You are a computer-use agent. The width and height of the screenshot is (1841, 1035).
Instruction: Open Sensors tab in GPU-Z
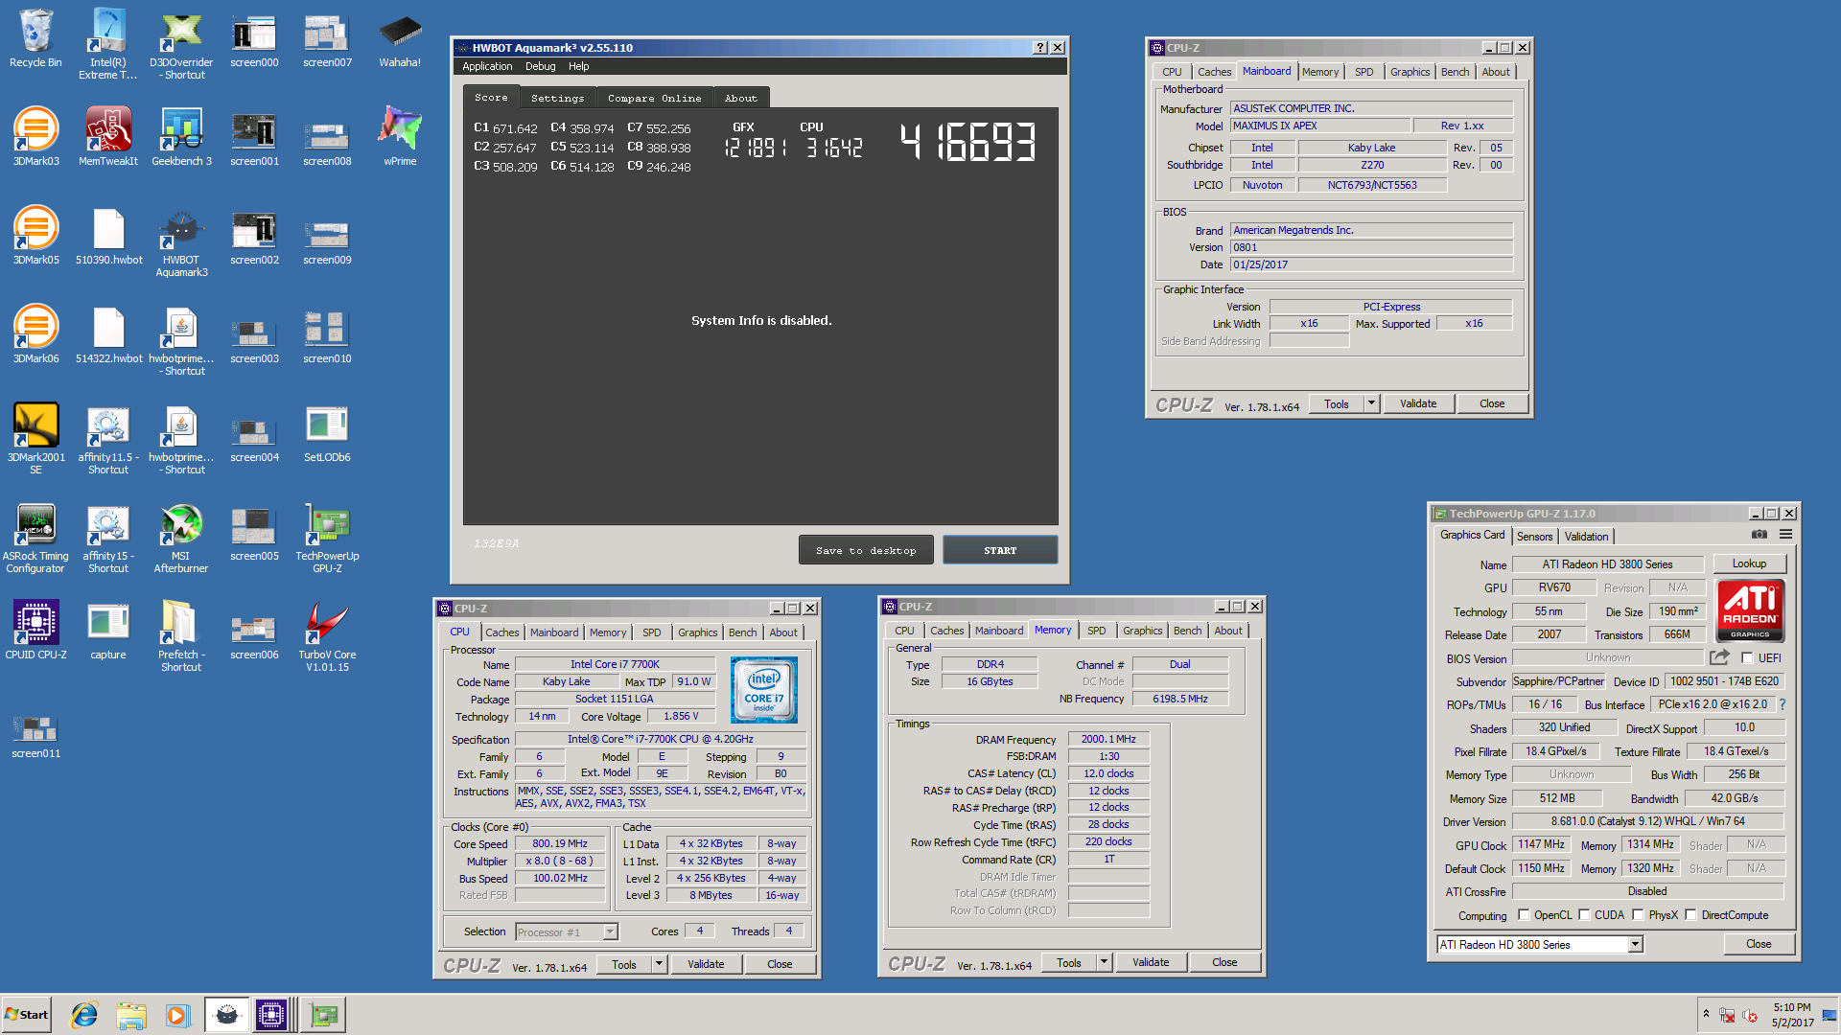tap(1534, 537)
